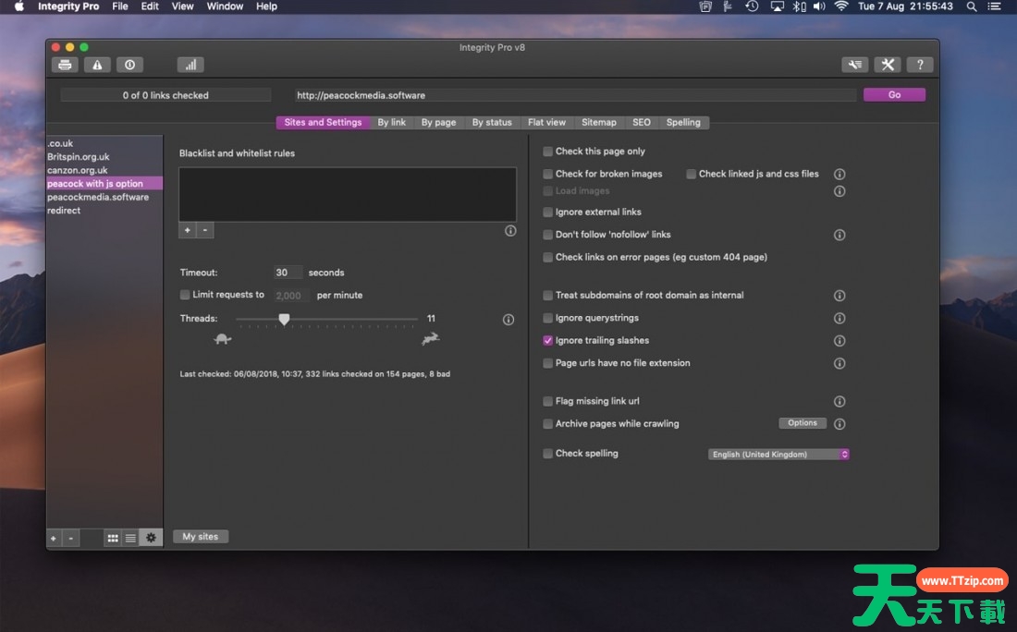The width and height of the screenshot is (1017, 632).
Task: Open the Help question mark icon
Action: pos(920,64)
